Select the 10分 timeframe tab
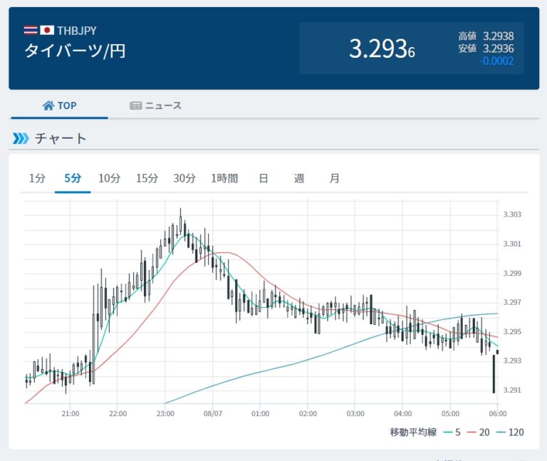 [109, 178]
